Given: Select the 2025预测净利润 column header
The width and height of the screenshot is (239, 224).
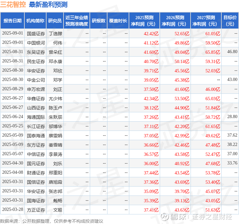Looking at the screenshot, I should coord(144,21).
